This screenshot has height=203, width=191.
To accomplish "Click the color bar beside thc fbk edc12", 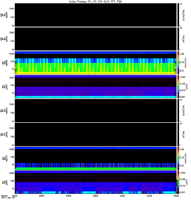I will pyautogui.click(x=178, y=158).
